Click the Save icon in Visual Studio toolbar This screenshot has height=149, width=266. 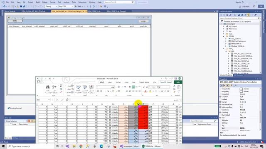(21, 7)
